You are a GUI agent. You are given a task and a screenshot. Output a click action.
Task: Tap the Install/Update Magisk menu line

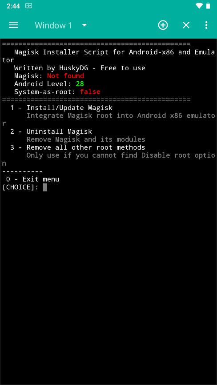61,108
